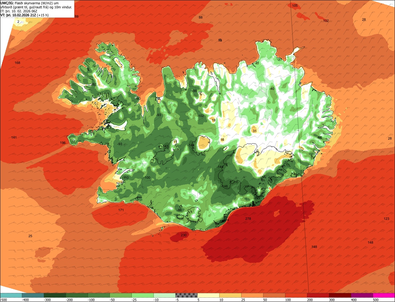Click the map value '-102' in the central north

point(201,116)
